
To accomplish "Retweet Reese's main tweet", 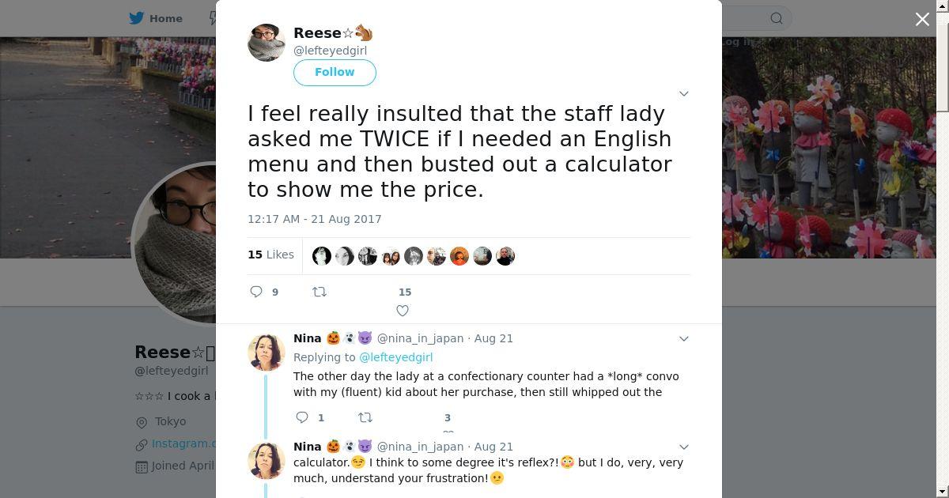I will tap(319, 292).
